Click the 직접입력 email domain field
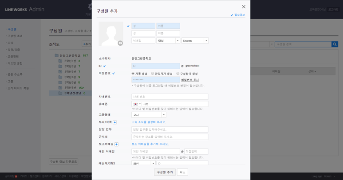The width and height of the screenshot is (343, 180). [x=196, y=151]
